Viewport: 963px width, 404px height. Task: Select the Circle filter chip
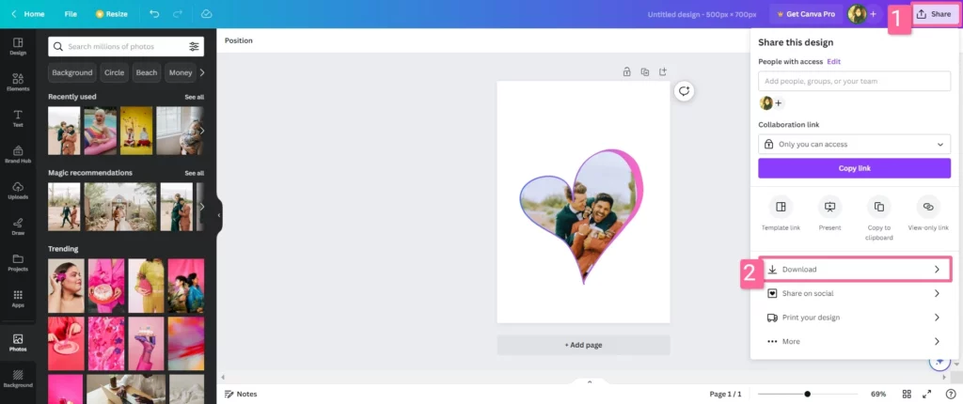pyautogui.click(x=114, y=72)
